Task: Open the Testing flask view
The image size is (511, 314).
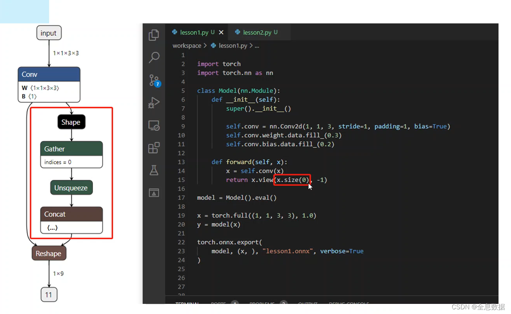Action: (154, 170)
